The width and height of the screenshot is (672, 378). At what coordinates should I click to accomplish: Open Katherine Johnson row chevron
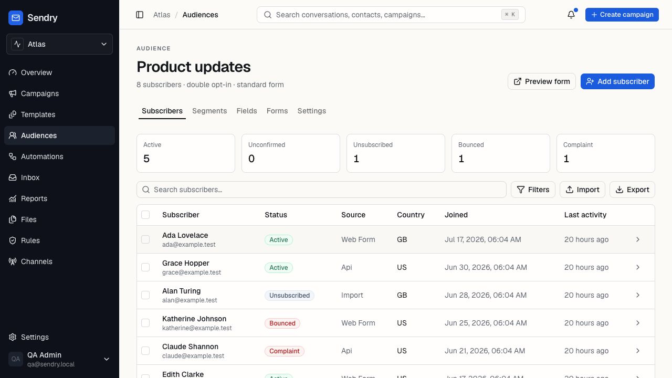638,323
